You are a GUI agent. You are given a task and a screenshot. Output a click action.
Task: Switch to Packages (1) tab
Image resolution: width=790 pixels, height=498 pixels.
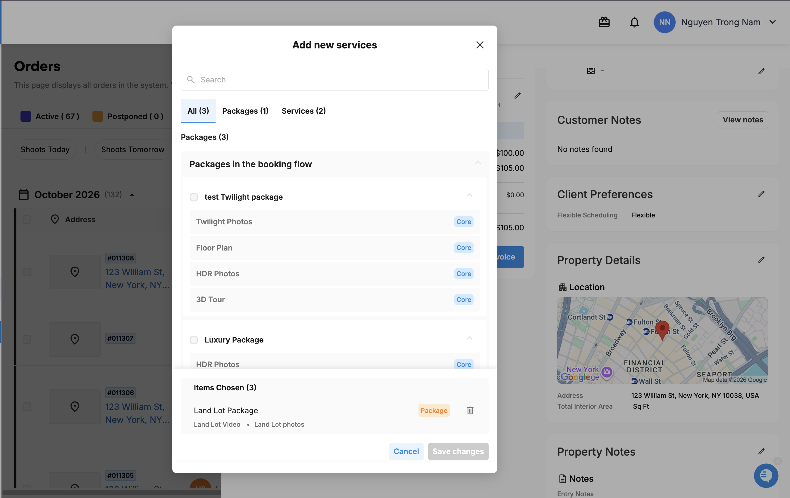(245, 111)
